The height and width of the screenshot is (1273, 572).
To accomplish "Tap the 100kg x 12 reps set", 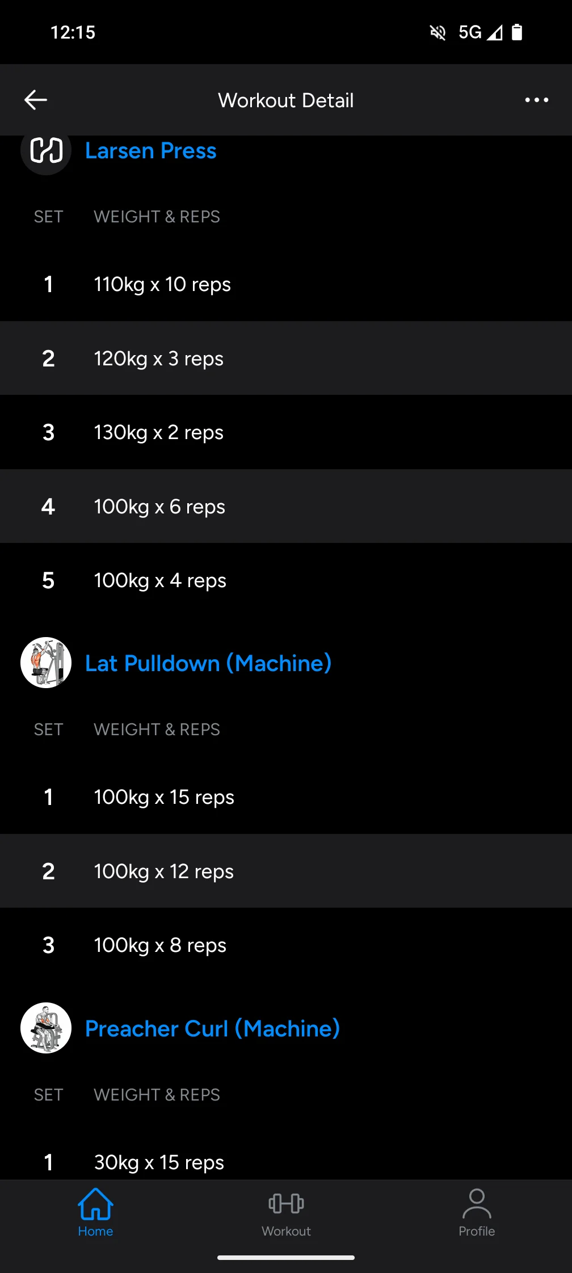I will [164, 871].
